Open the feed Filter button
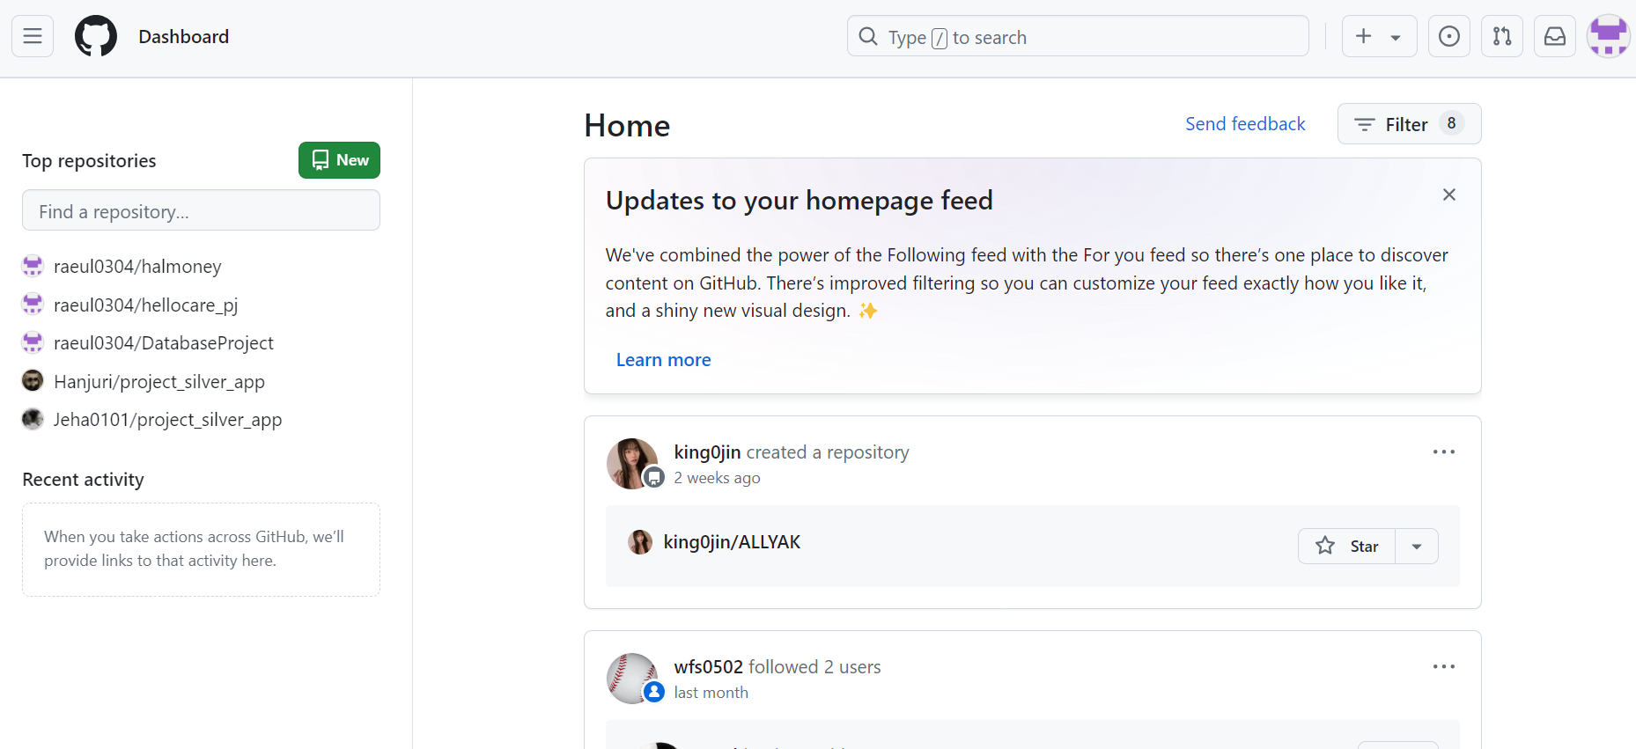Image resolution: width=1636 pixels, height=749 pixels. pyautogui.click(x=1409, y=124)
